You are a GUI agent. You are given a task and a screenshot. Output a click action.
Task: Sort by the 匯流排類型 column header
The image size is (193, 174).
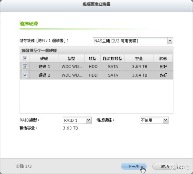pos(113,59)
